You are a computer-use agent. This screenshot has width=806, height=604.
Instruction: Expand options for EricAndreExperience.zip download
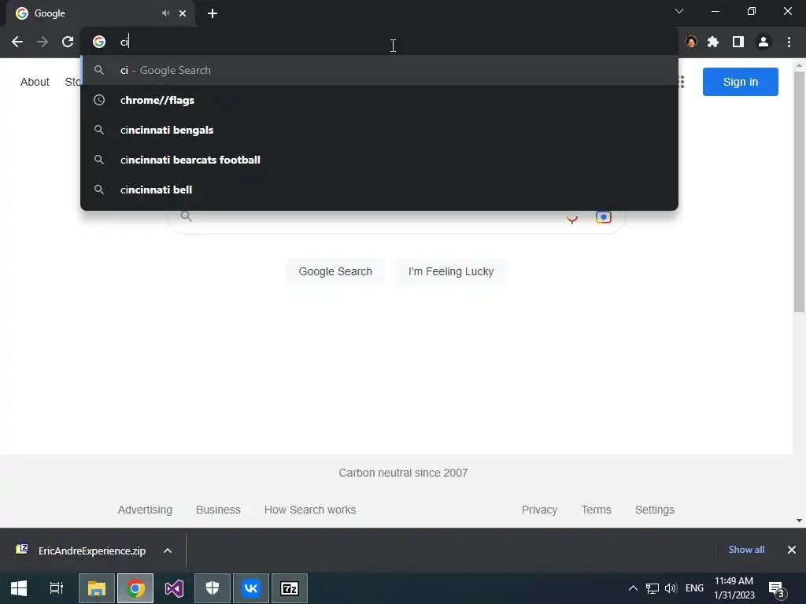[168, 551]
